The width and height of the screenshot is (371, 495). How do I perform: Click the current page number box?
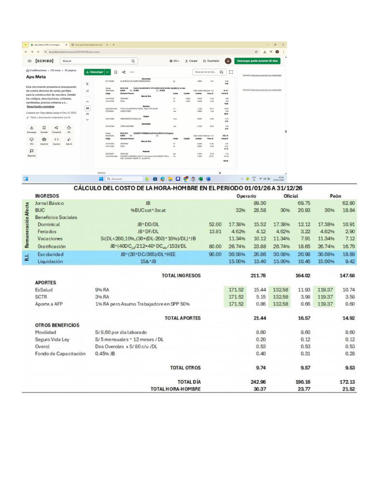click(x=87, y=108)
